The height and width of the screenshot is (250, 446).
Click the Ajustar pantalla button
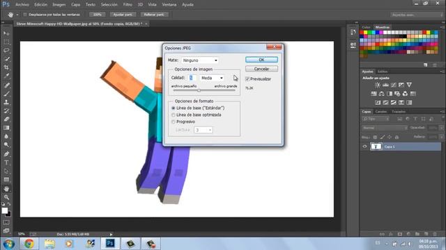point(123,15)
